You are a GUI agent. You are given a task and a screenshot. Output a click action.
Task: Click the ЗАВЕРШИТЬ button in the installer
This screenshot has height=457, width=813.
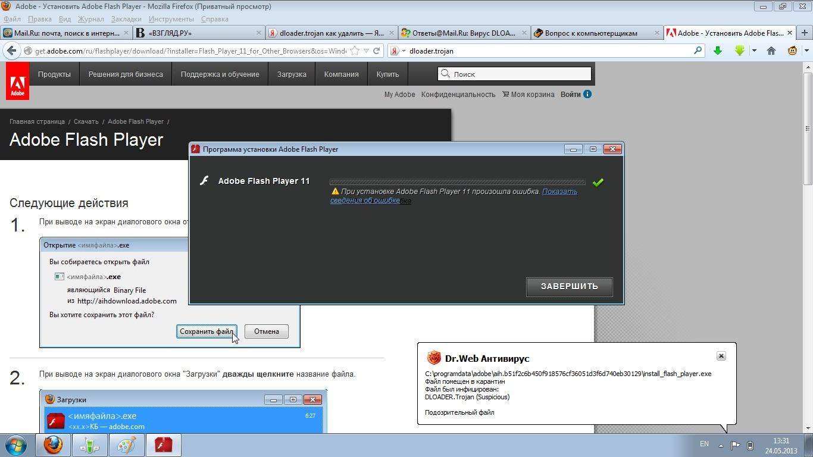point(569,286)
